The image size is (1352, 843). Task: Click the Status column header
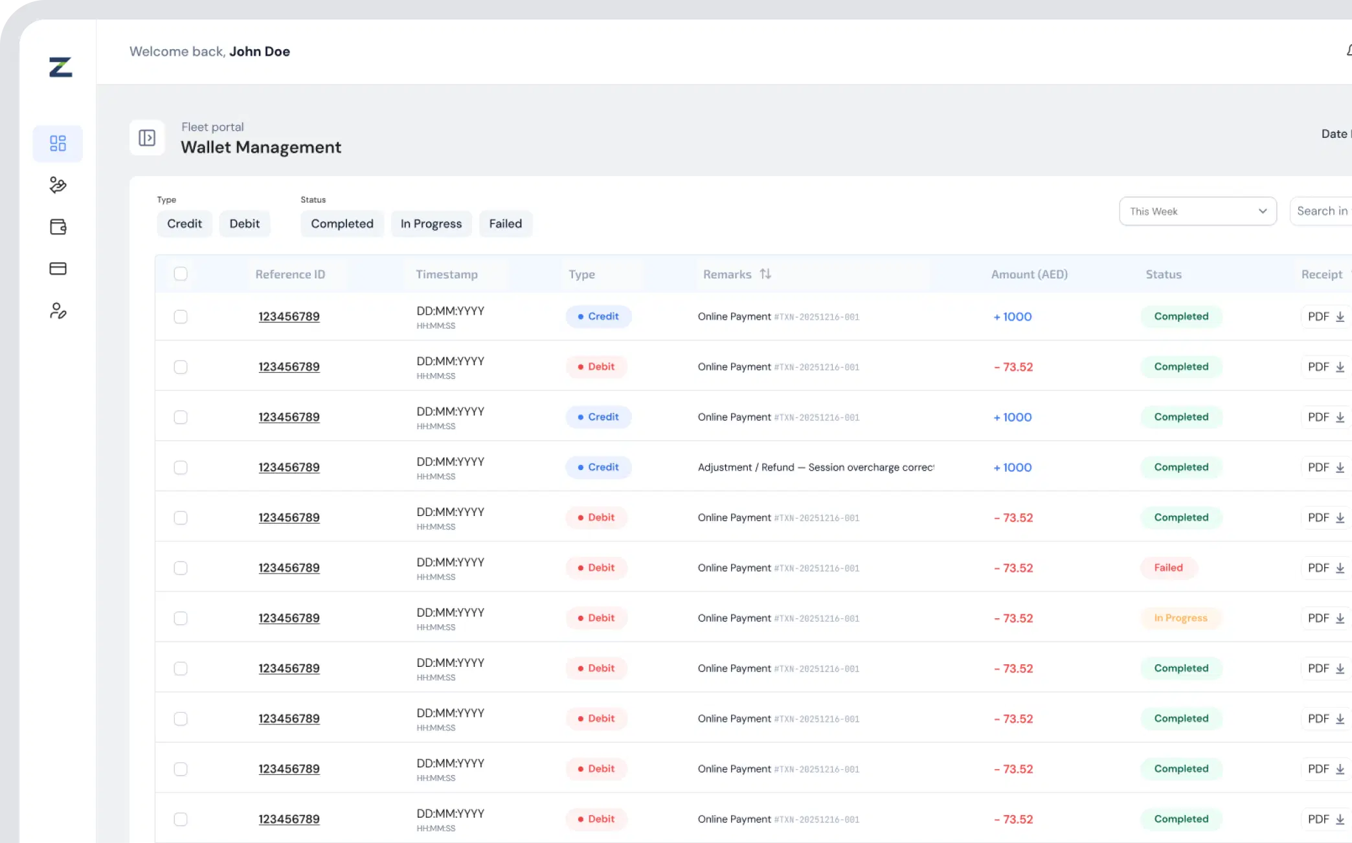click(x=1164, y=275)
